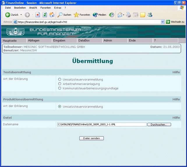Open Suchen search in the toolbar
Image resolution: width=187 pixels, height=167 pixels.
(64, 15)
